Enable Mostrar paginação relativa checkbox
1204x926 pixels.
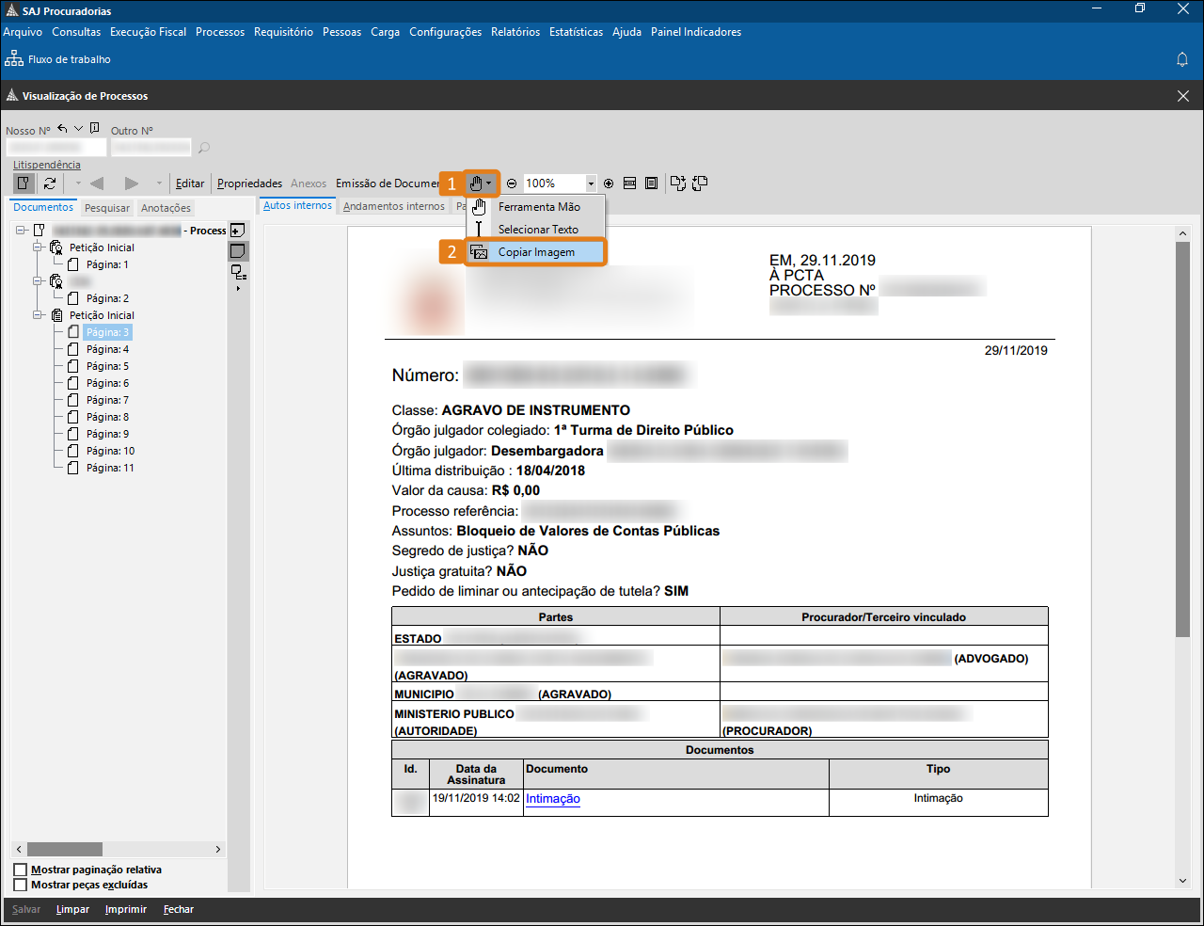point(21,870)
